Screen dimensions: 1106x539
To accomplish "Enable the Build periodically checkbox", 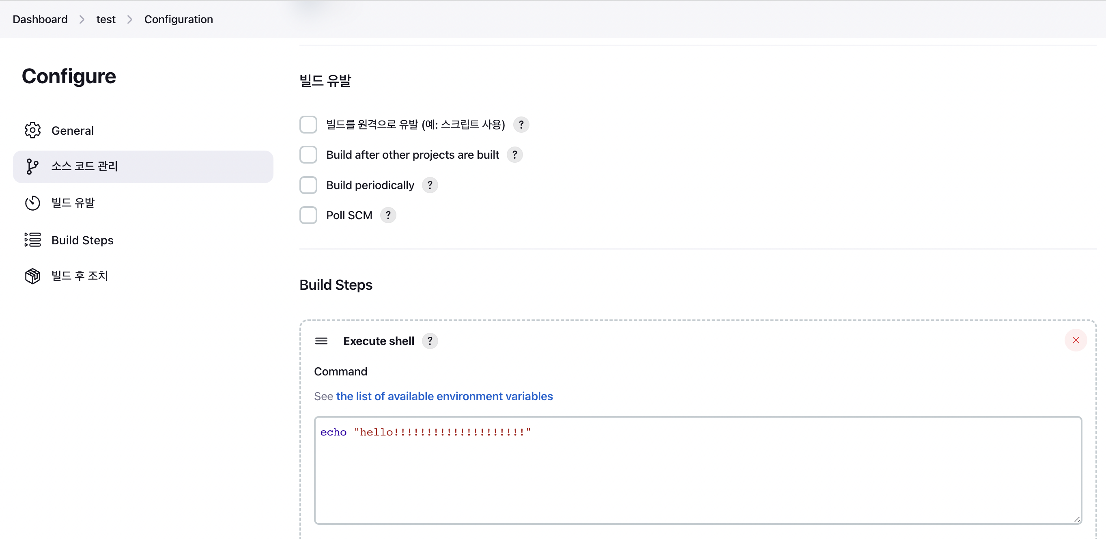I will [308, 185].
